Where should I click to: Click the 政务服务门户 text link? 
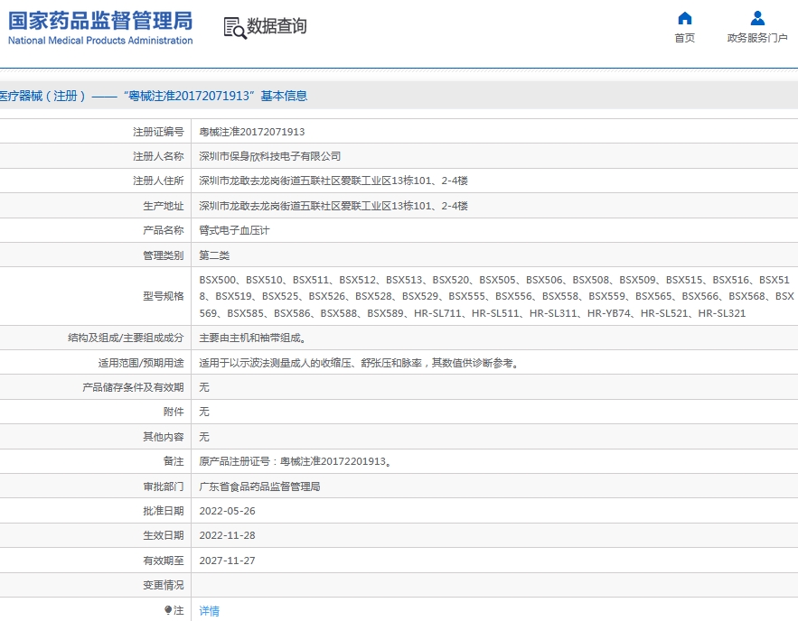point(757,38)
